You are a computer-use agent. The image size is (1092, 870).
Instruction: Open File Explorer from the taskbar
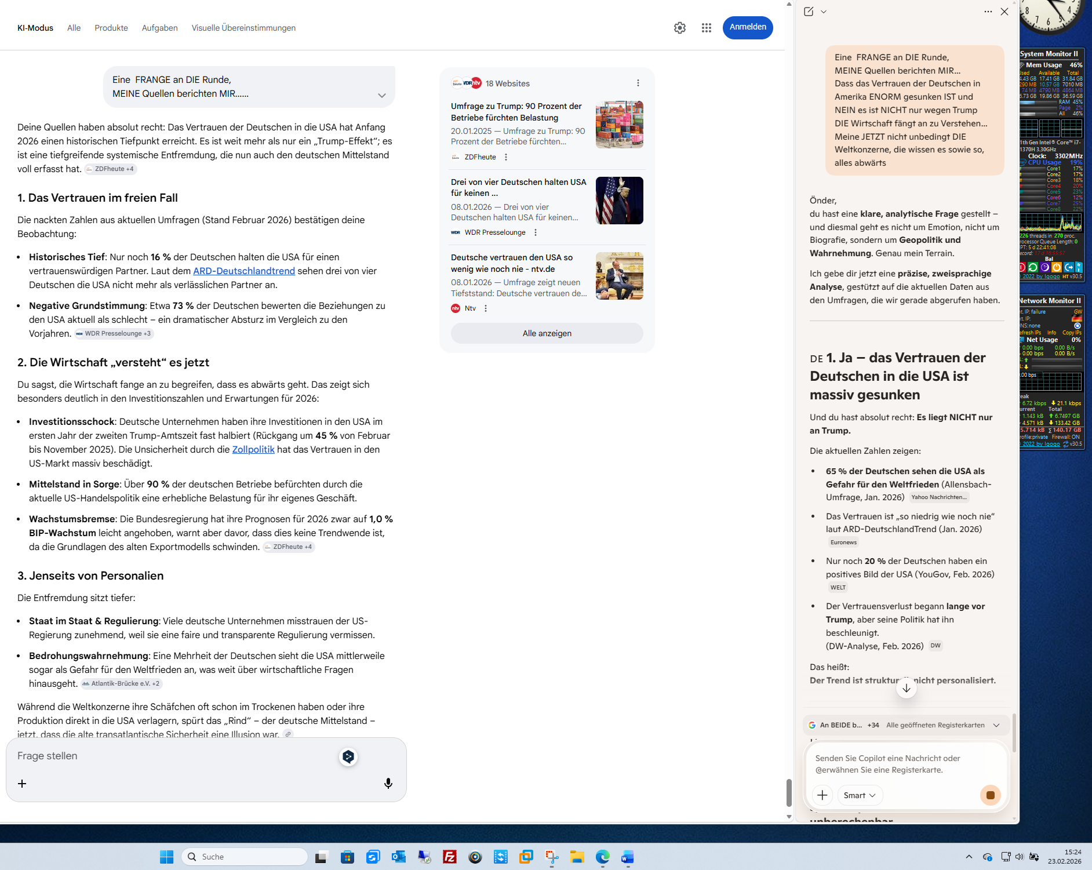pos(577,857)
